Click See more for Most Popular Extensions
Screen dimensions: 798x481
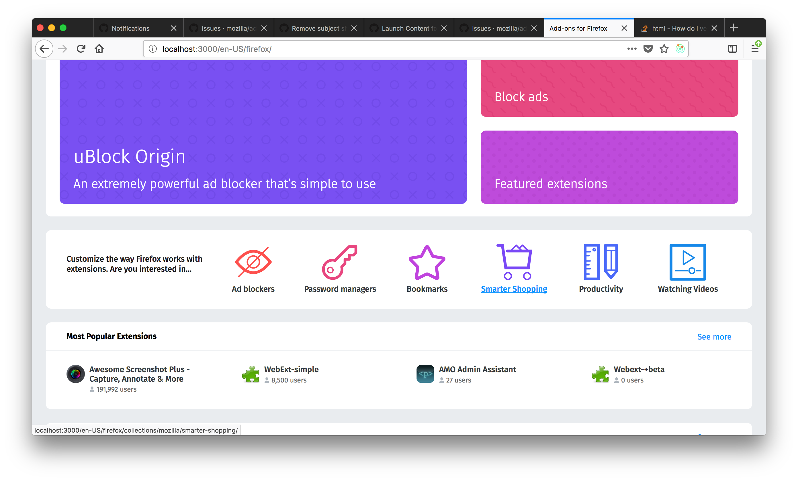pos(714,337)
